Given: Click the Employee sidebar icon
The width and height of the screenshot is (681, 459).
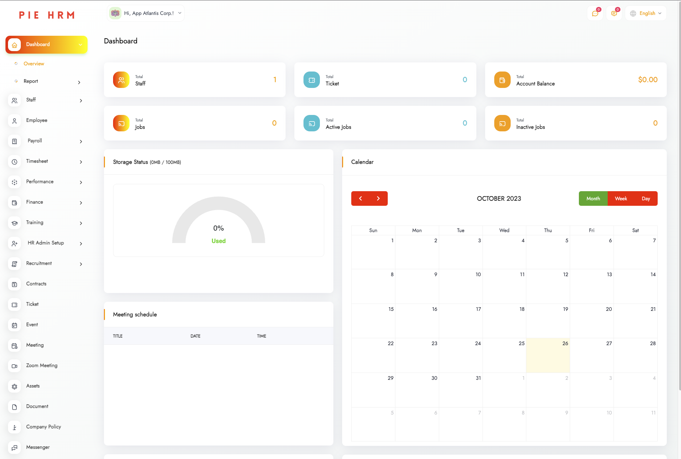Looking at the screenshot, I should [x=14, y=121].
